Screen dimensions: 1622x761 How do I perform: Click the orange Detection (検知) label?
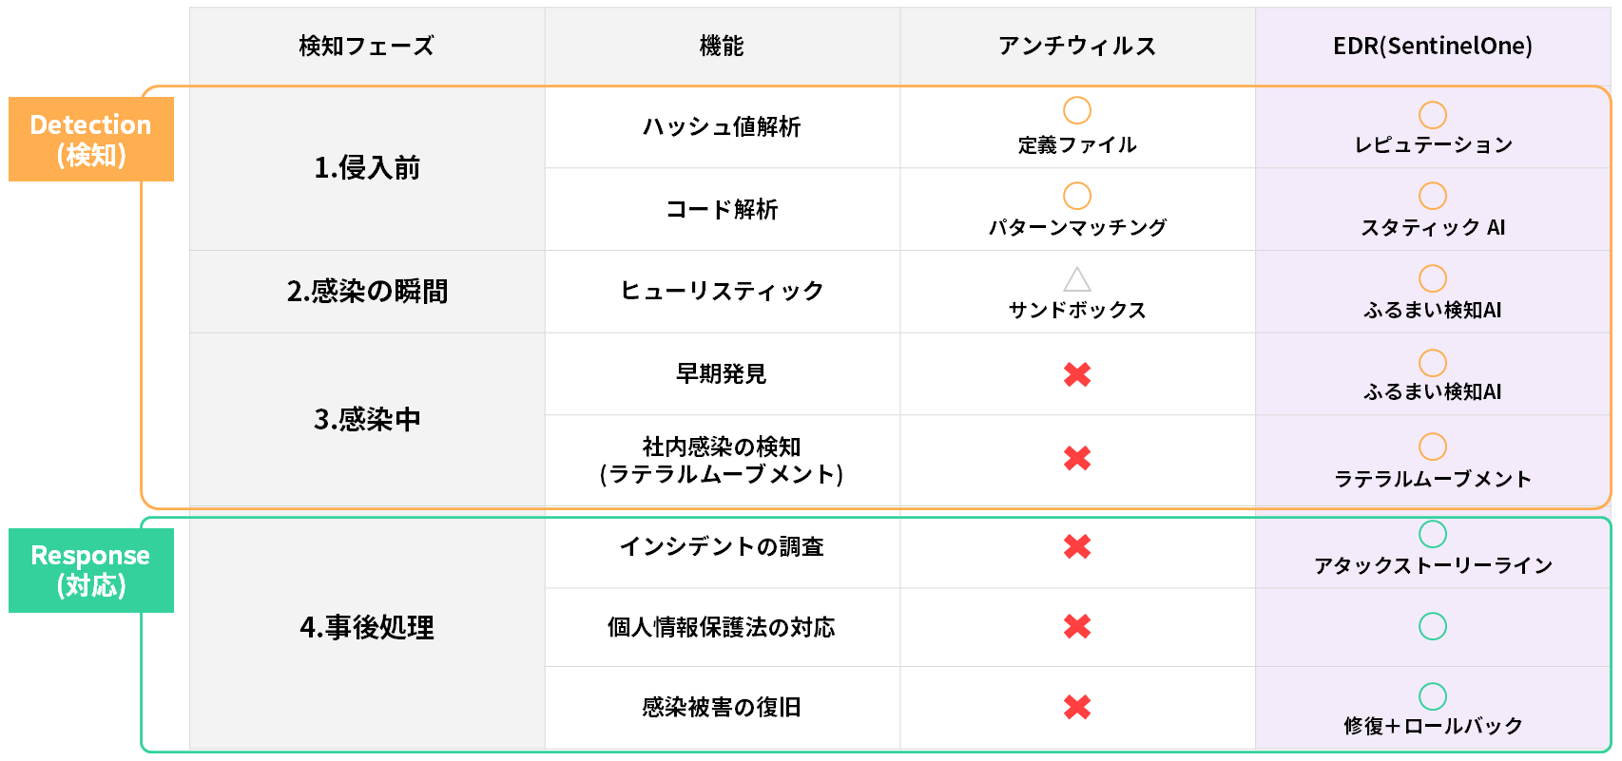coord(91,139)
